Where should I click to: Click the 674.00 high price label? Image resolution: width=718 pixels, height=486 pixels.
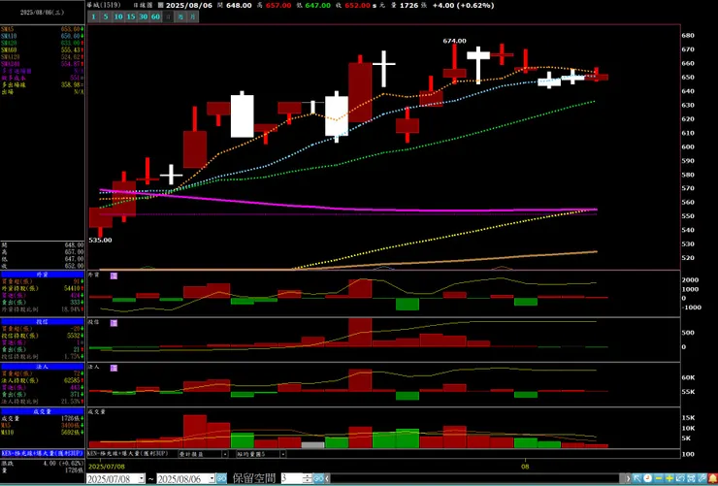[x=454, y=41]
